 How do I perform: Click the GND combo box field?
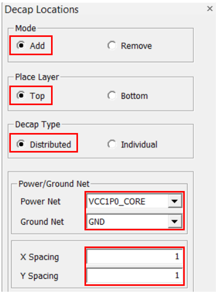pos(127,222)
